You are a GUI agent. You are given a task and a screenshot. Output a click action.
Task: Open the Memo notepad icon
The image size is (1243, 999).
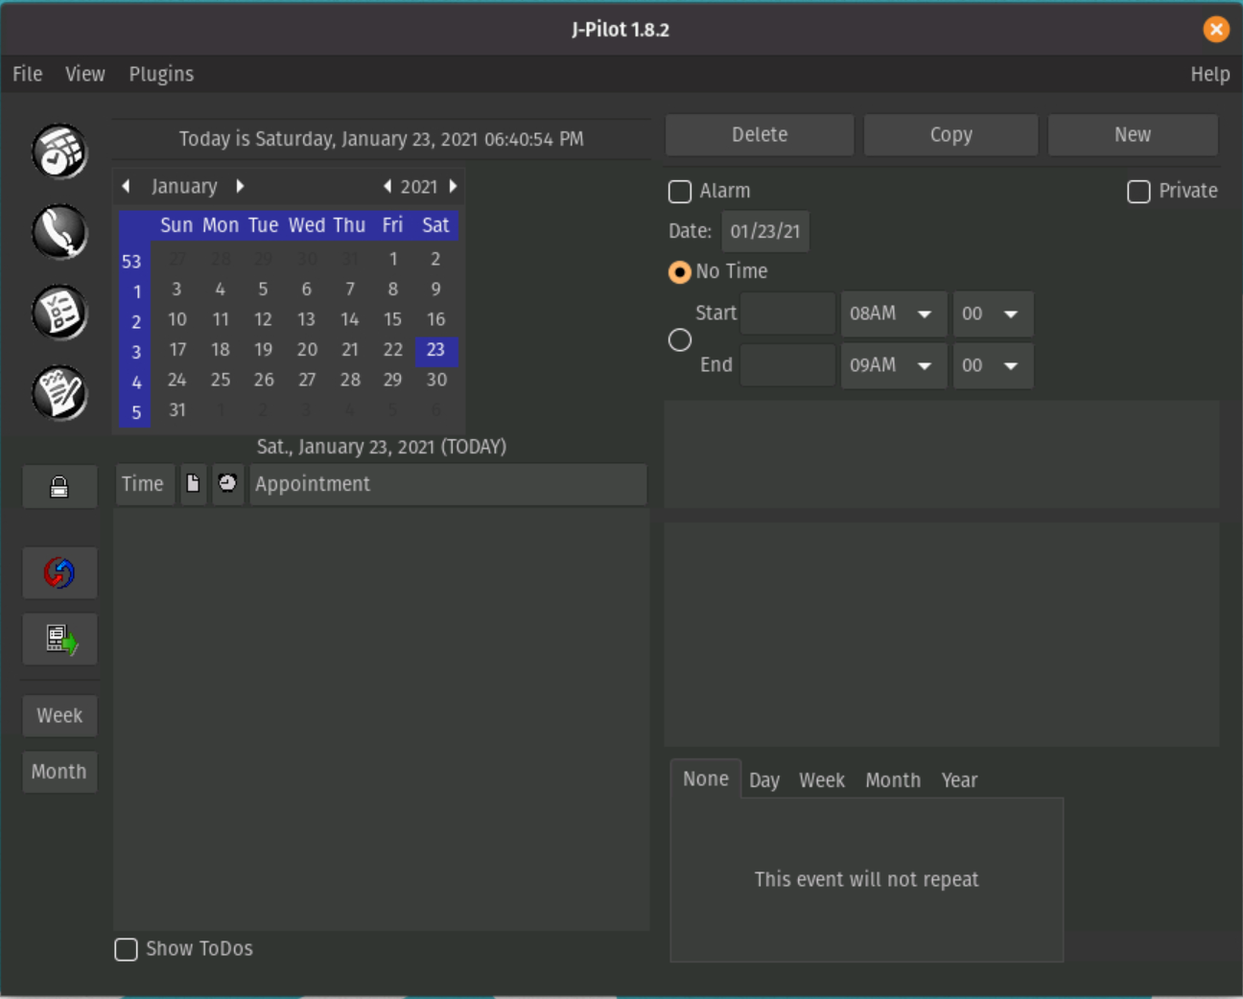[59, 392]
